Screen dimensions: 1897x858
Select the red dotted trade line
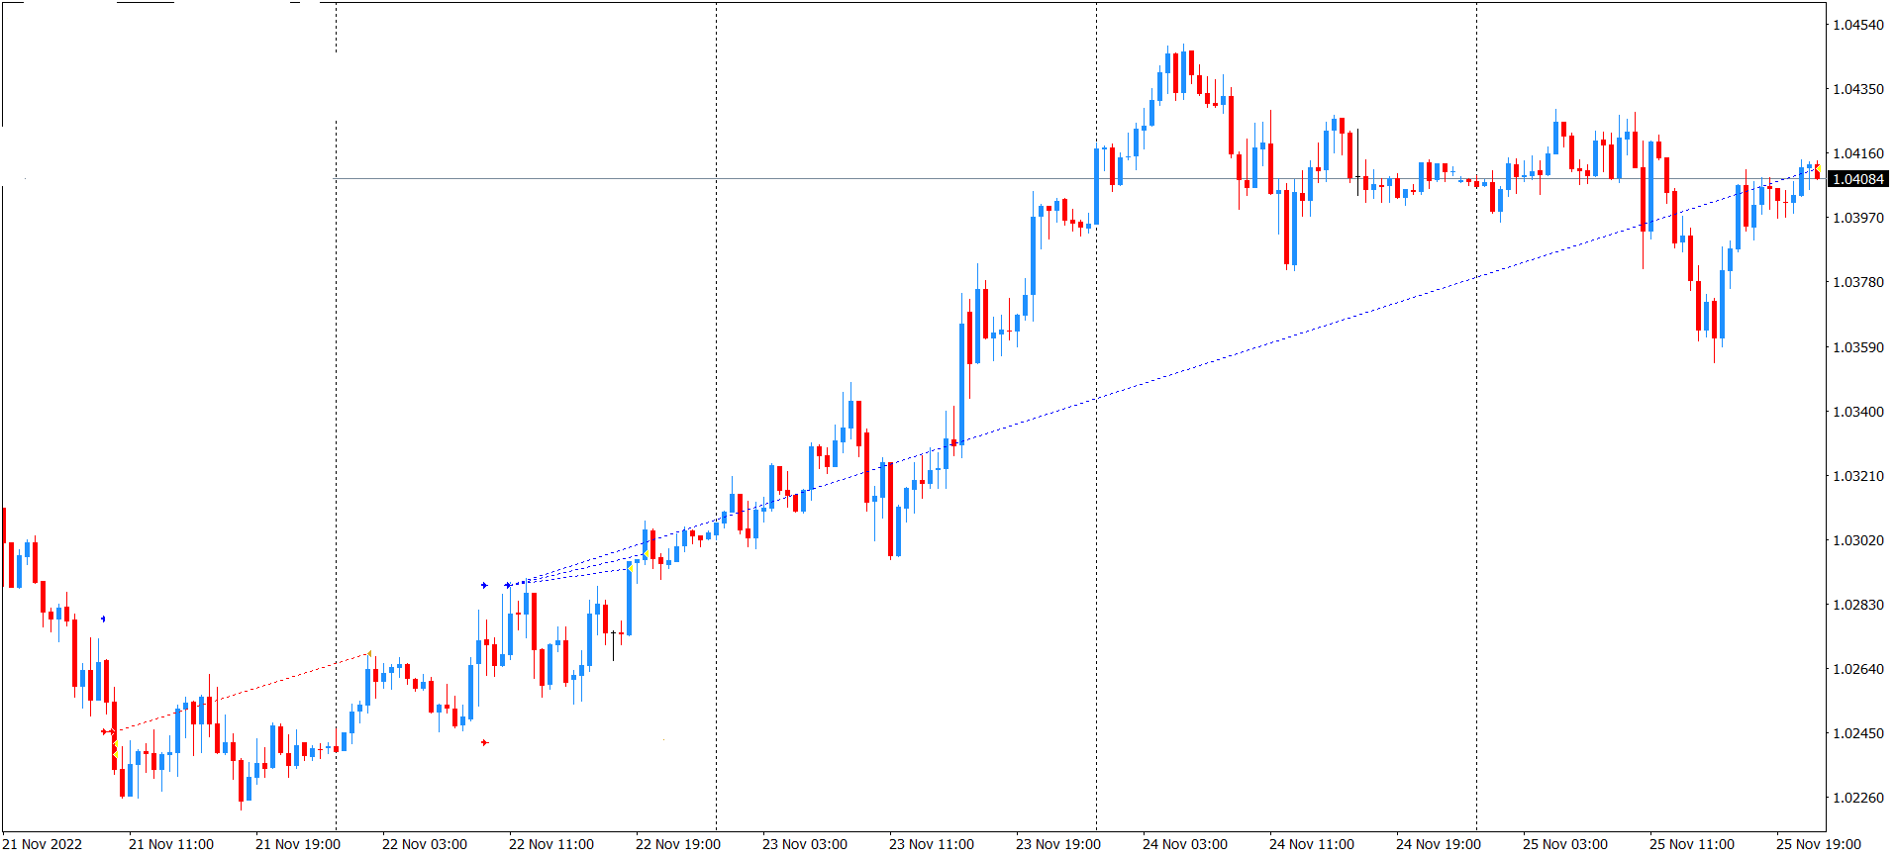[243, 693]
